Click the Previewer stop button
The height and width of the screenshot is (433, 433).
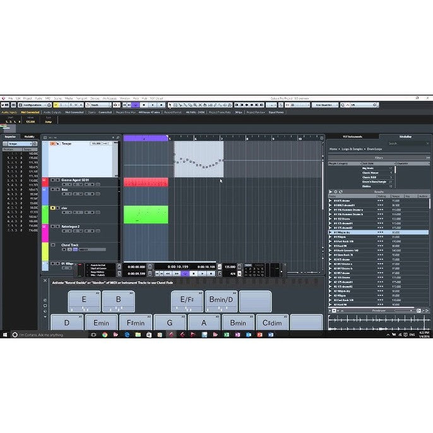coord(334,311)
